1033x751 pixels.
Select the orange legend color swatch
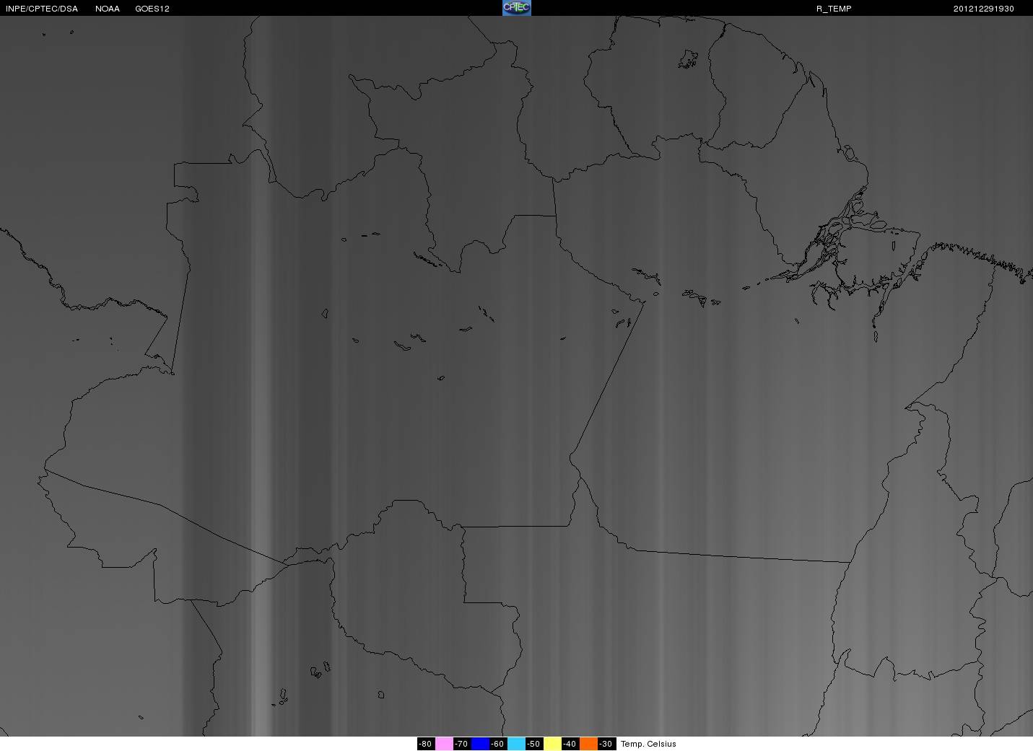click(588, 744)
